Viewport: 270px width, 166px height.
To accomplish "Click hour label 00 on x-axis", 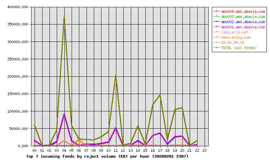I will [35, 150].
